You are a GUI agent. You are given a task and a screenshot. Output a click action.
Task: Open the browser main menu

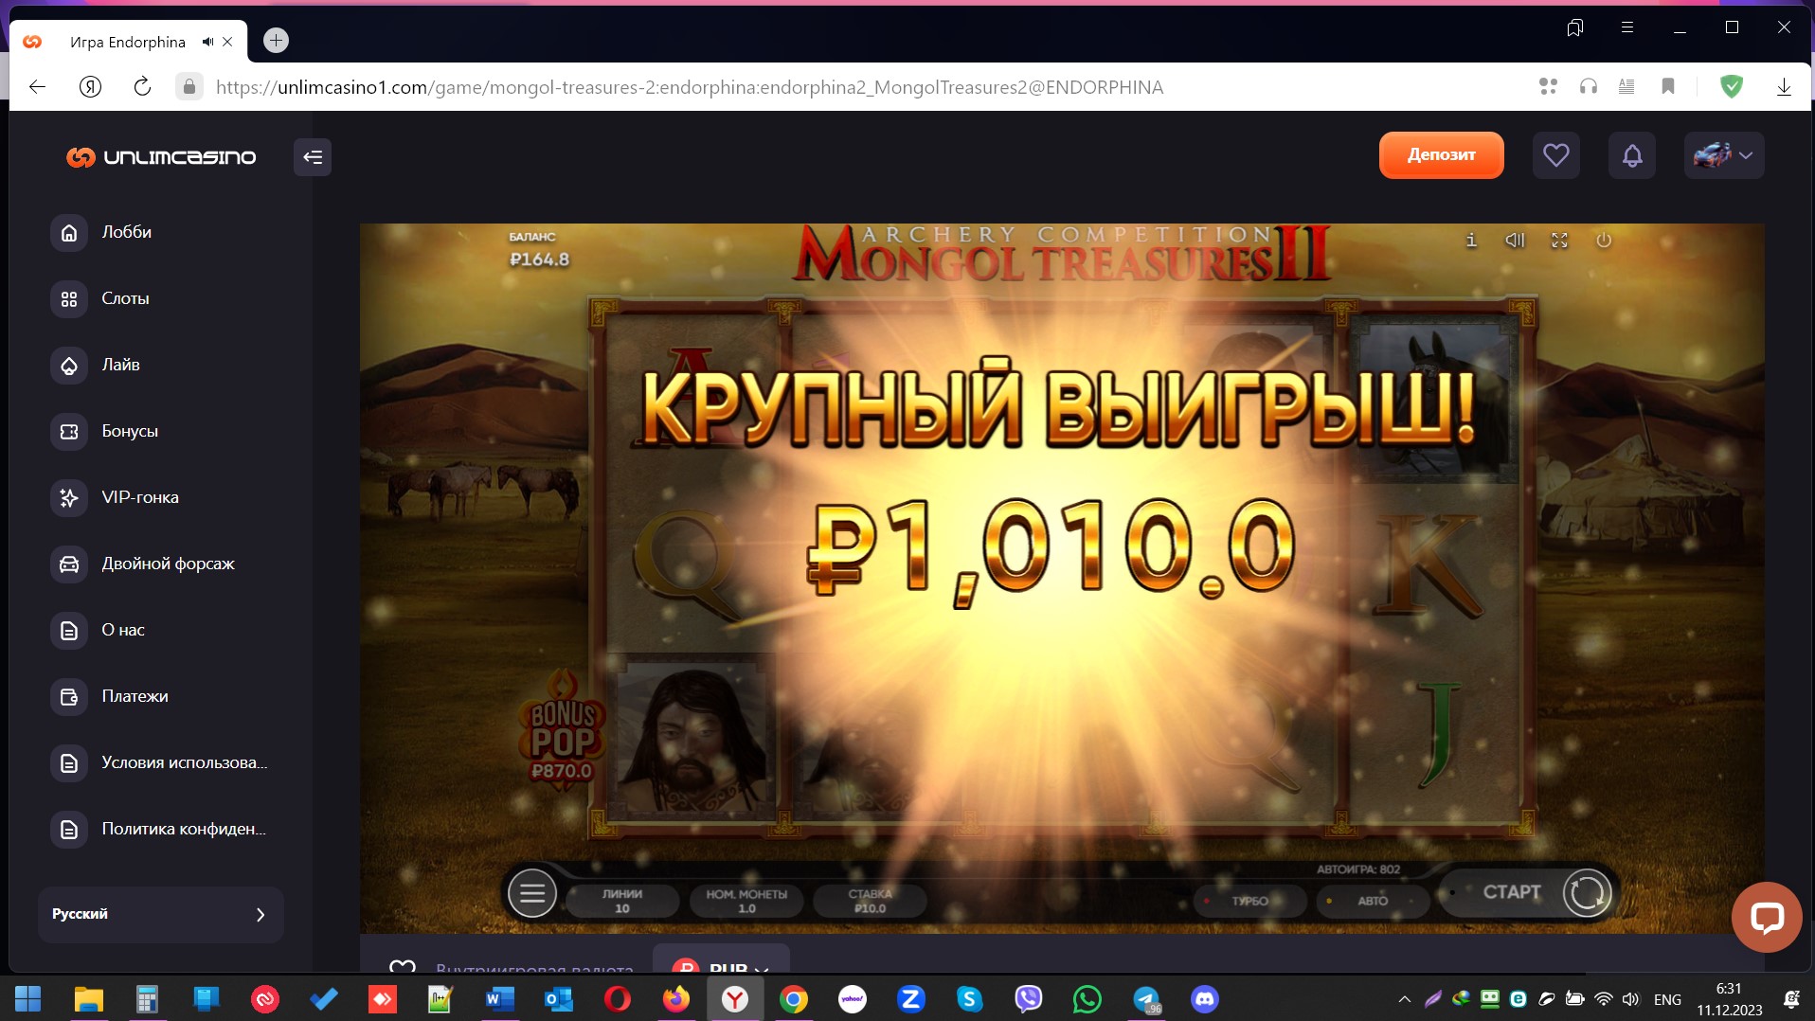click(1627, 27)
